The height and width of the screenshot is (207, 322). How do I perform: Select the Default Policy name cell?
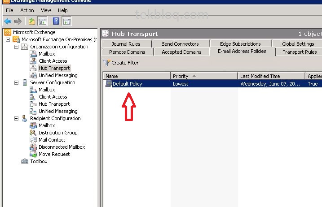pyautogui.click(x=128, y=84)
